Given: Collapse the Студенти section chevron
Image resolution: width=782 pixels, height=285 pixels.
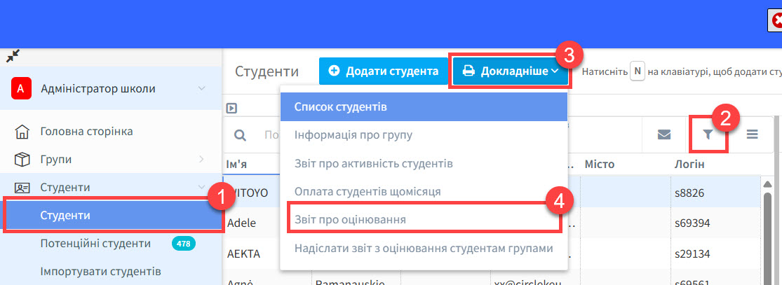Looking at the screenshot, I should (x=201, y=187).
